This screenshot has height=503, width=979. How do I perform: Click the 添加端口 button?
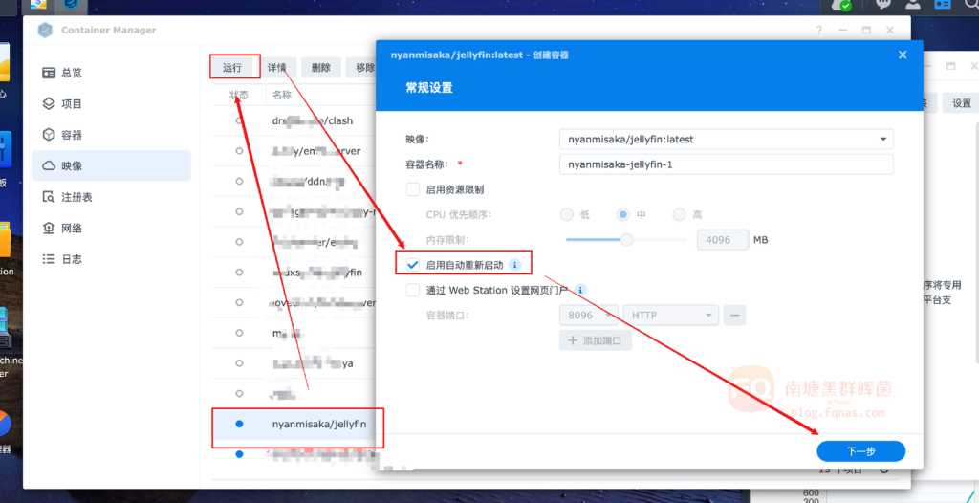(595, 340)
